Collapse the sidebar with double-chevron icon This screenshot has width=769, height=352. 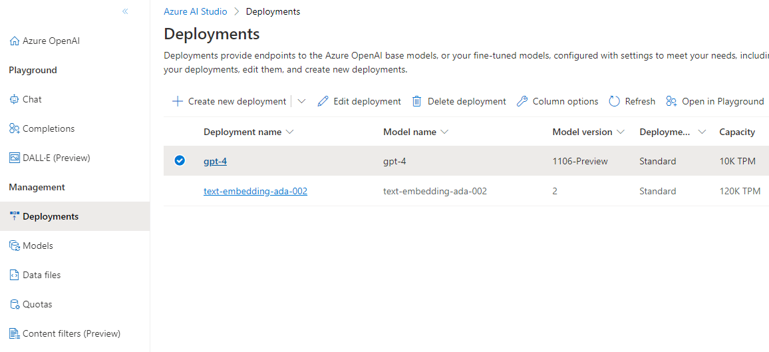pyautogui.click(x=125, y=11)
